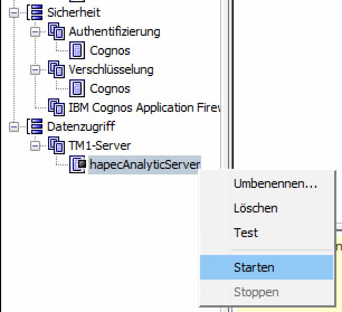Collapse the Datenzugriff tree node
342x312 pixels.
click(x=14, y=127)
